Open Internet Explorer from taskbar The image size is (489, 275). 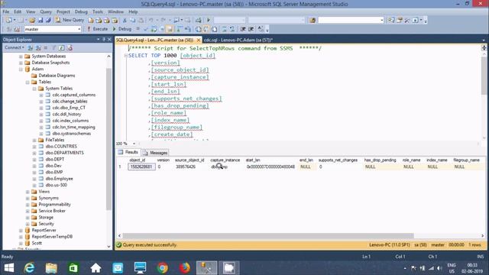click(x=29, y=268)
